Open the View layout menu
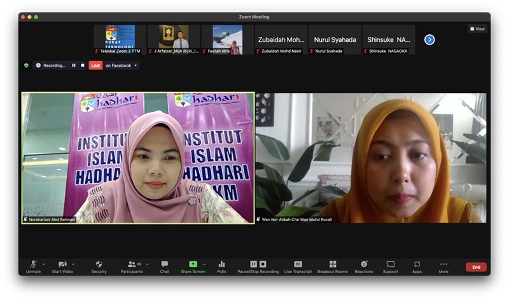The height and width of the screenshot is (300, 509). pyautogui.click(x=477, y=29)
